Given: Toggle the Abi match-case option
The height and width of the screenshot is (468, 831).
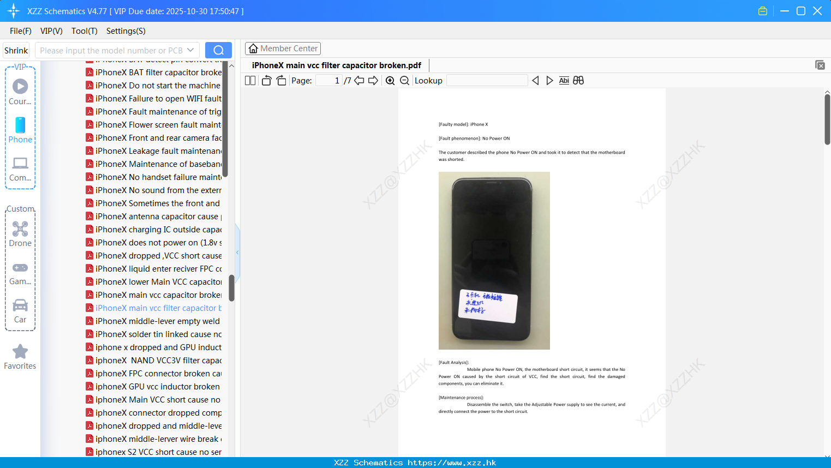Looking at the screenshot, I should [564, 81].
